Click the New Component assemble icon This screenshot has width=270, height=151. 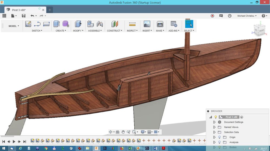(x=90, y=24)
